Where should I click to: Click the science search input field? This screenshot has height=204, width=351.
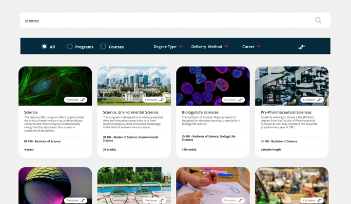click(175, 20)
